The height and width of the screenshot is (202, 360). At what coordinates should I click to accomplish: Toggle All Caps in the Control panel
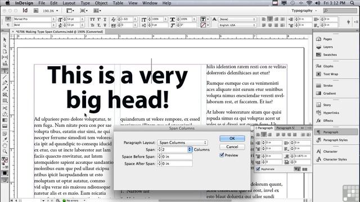pyautogui.click(x=92, y=19)
